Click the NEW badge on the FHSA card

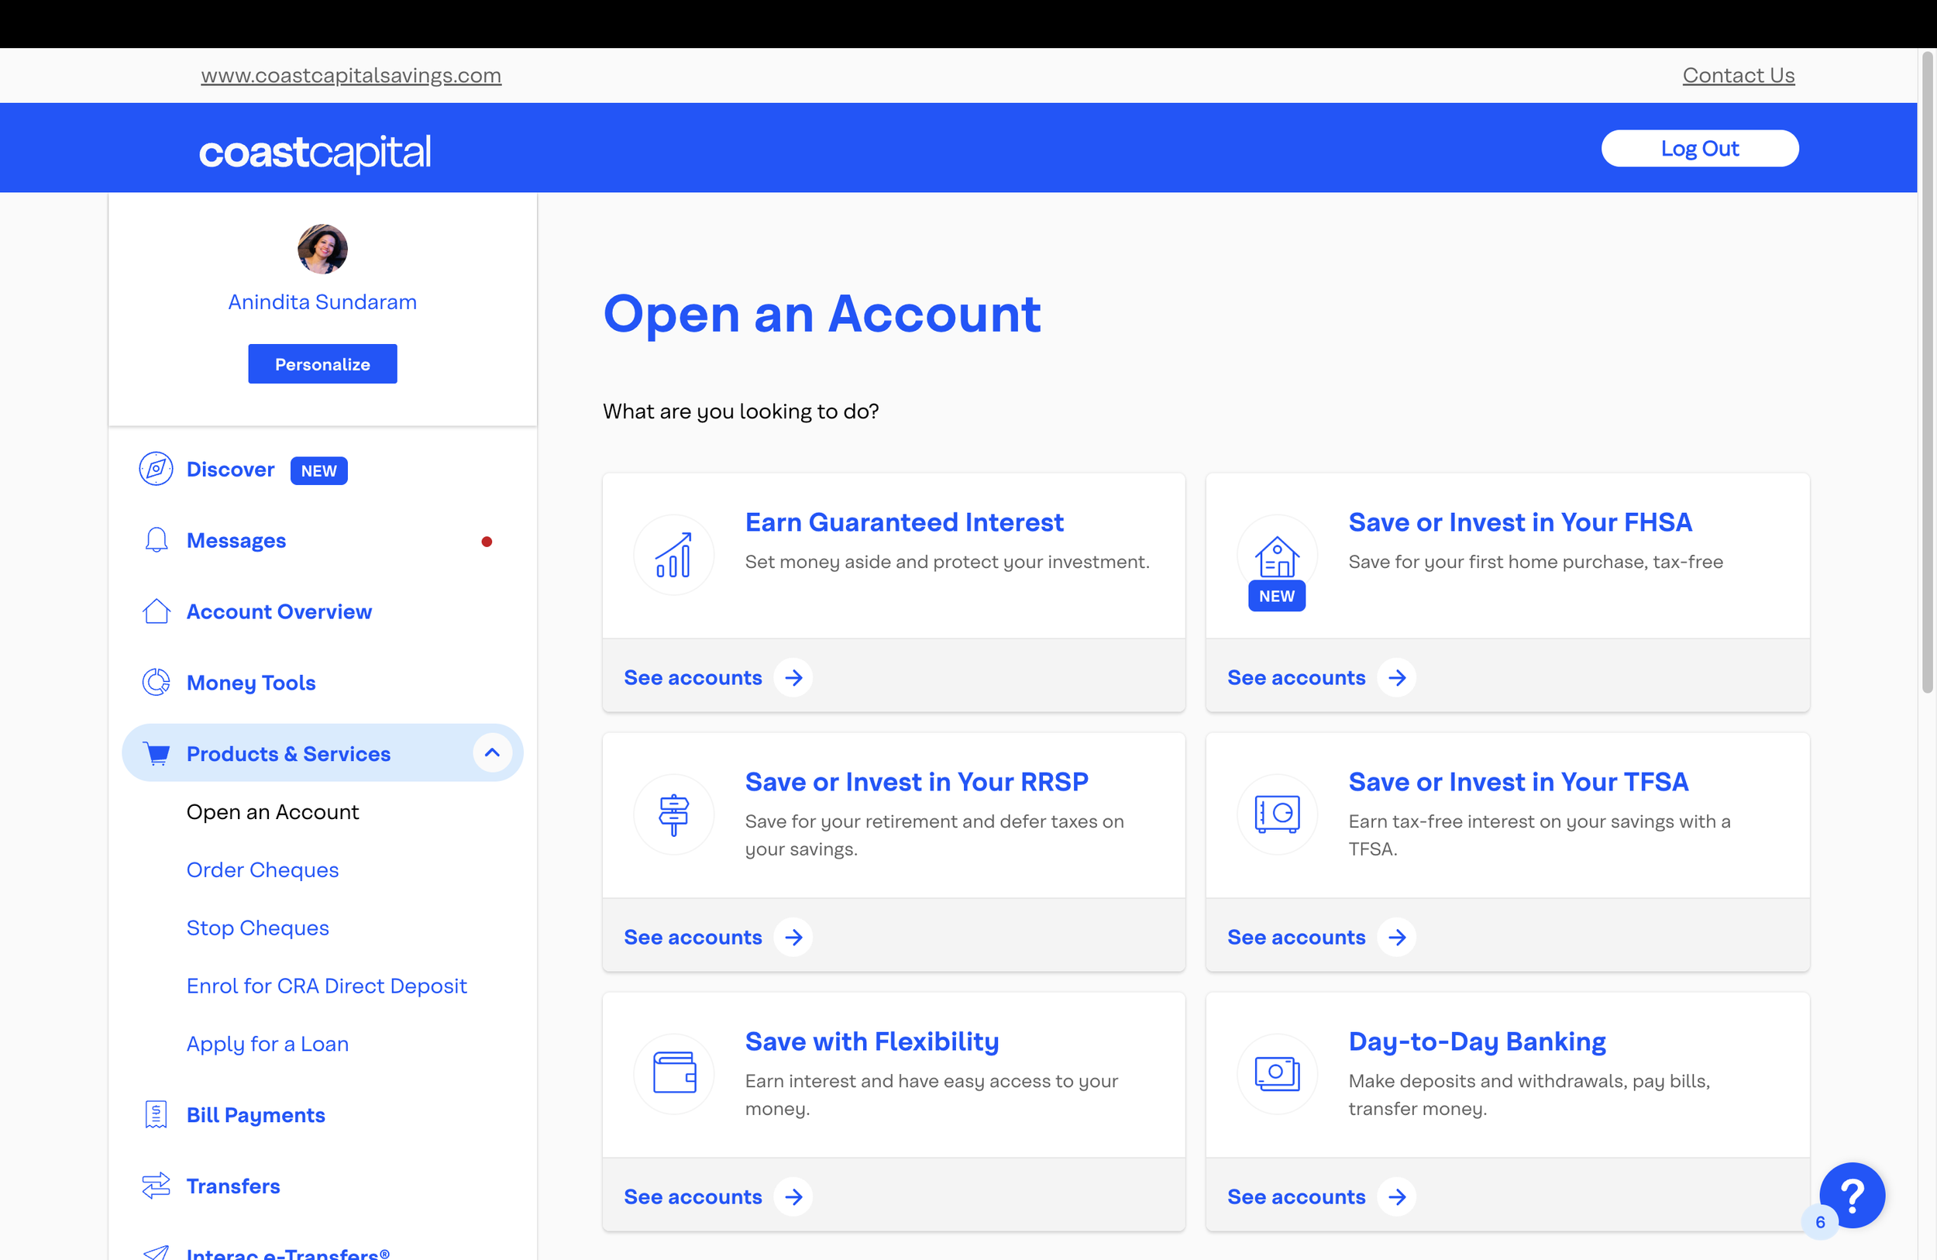click(x=1277, y=596)
